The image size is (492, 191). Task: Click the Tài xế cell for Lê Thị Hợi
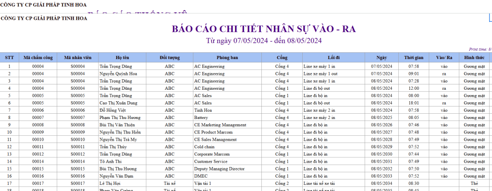click(x=170, y=183)
